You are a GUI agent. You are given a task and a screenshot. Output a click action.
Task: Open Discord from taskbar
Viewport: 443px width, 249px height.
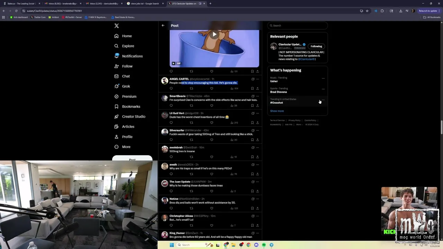(256, 245)
